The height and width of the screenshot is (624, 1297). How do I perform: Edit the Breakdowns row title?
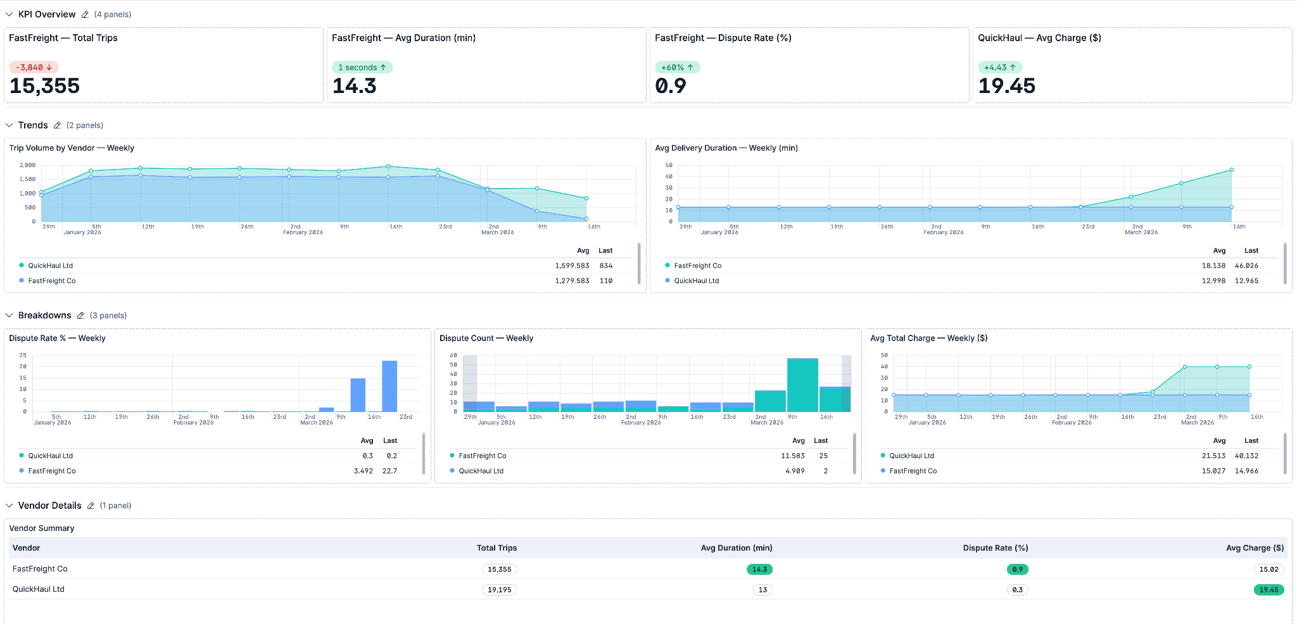[80, 316]
